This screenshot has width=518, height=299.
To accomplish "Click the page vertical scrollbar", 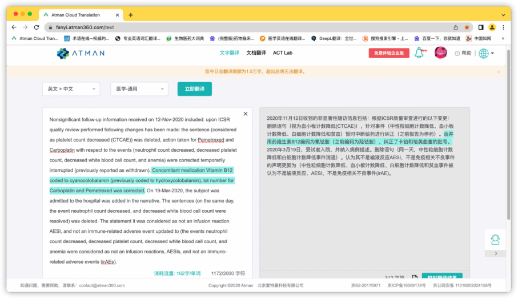I will tap(508, 135).
